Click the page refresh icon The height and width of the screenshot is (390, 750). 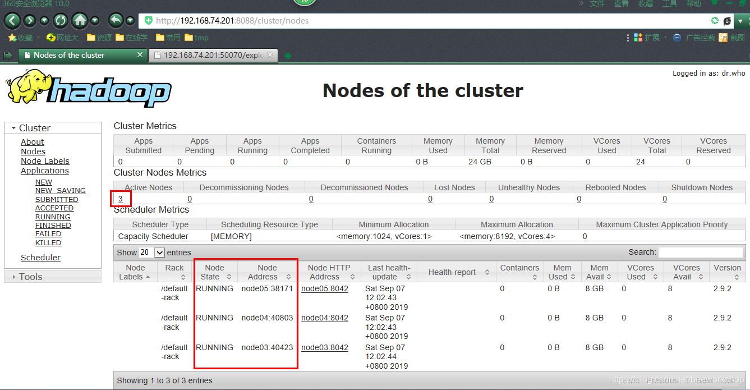[x=60, y=21]
